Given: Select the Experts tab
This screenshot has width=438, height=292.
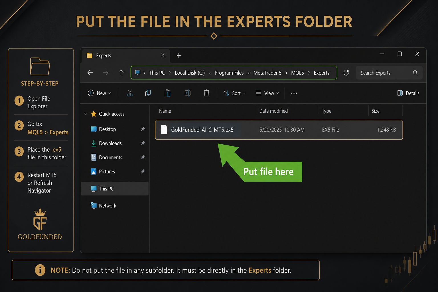Looking at the screenshot, I should point(126,56).
